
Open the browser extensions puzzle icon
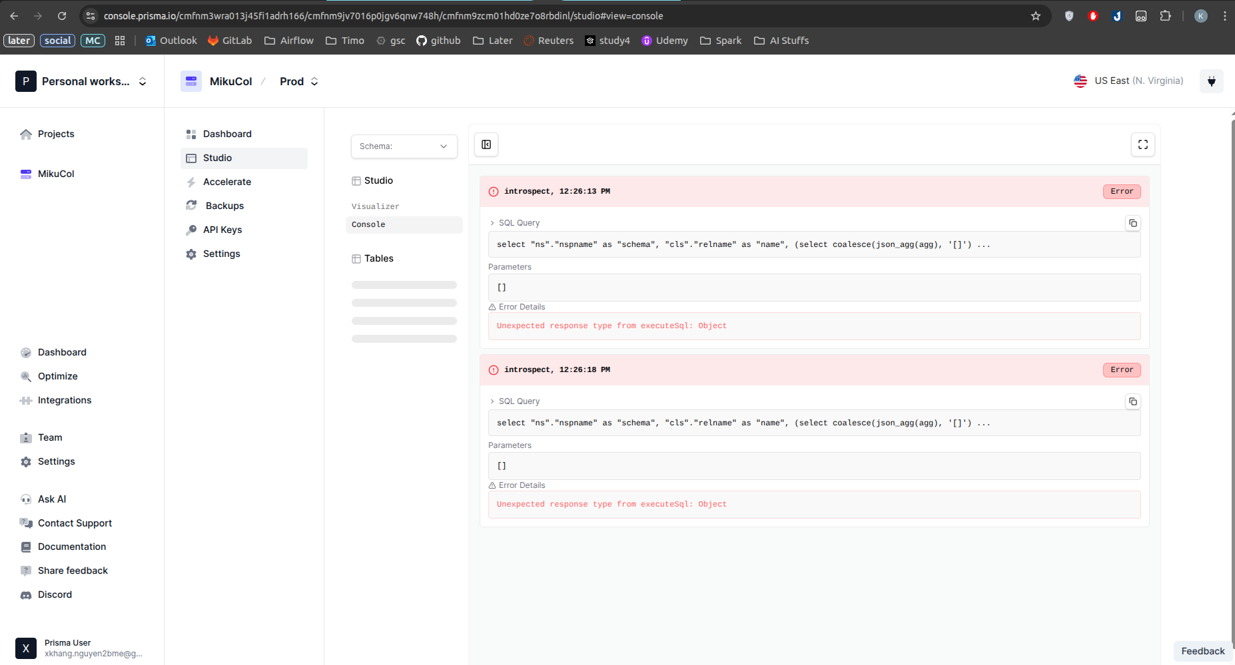pyautogui.click(x=1165, y=16)
